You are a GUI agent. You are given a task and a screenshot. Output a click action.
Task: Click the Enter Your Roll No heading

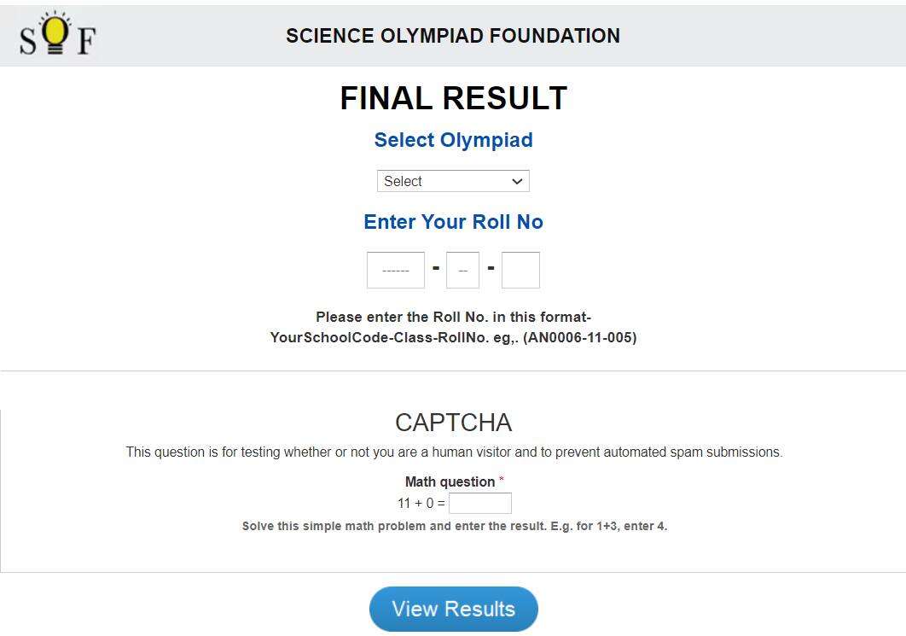pyautogui.click(x=453, y=221)
